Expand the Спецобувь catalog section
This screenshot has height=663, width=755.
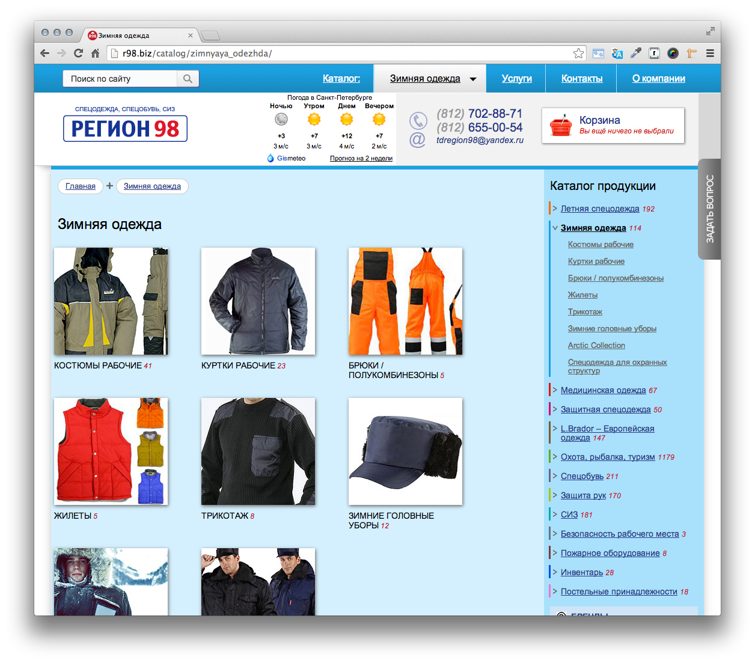(555, 476)
